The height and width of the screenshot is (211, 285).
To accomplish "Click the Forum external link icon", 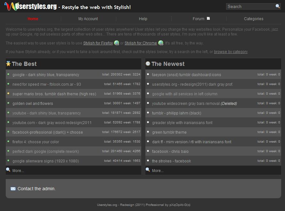I will [208, 19].
